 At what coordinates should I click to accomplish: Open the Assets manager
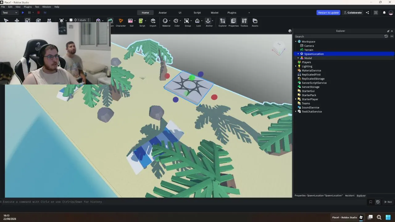[255, 23]
